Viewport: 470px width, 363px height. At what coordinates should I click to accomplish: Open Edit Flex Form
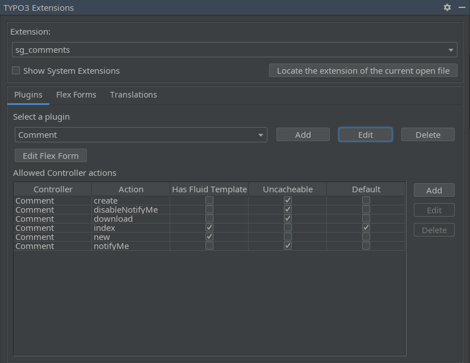click(x=51, y=156)
